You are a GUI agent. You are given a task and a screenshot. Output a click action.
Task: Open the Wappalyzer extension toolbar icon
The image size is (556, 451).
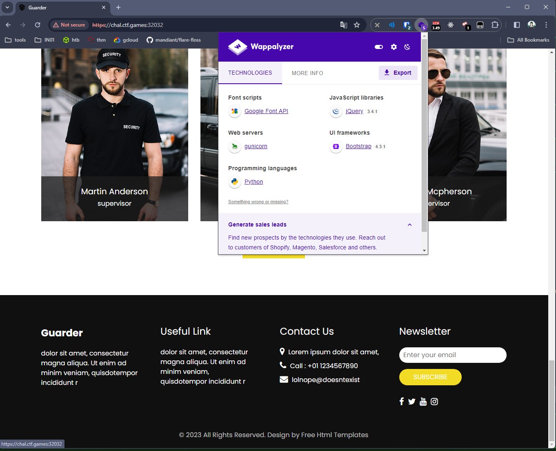click(421, 25)
